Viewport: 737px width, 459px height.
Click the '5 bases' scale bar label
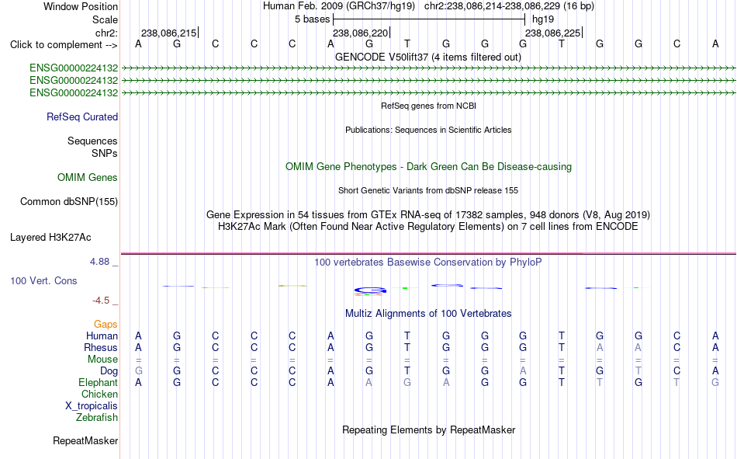(312, 19)
